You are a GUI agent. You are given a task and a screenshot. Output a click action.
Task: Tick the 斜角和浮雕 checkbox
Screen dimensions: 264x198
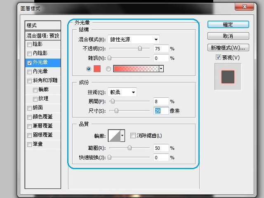pos(29,81)
